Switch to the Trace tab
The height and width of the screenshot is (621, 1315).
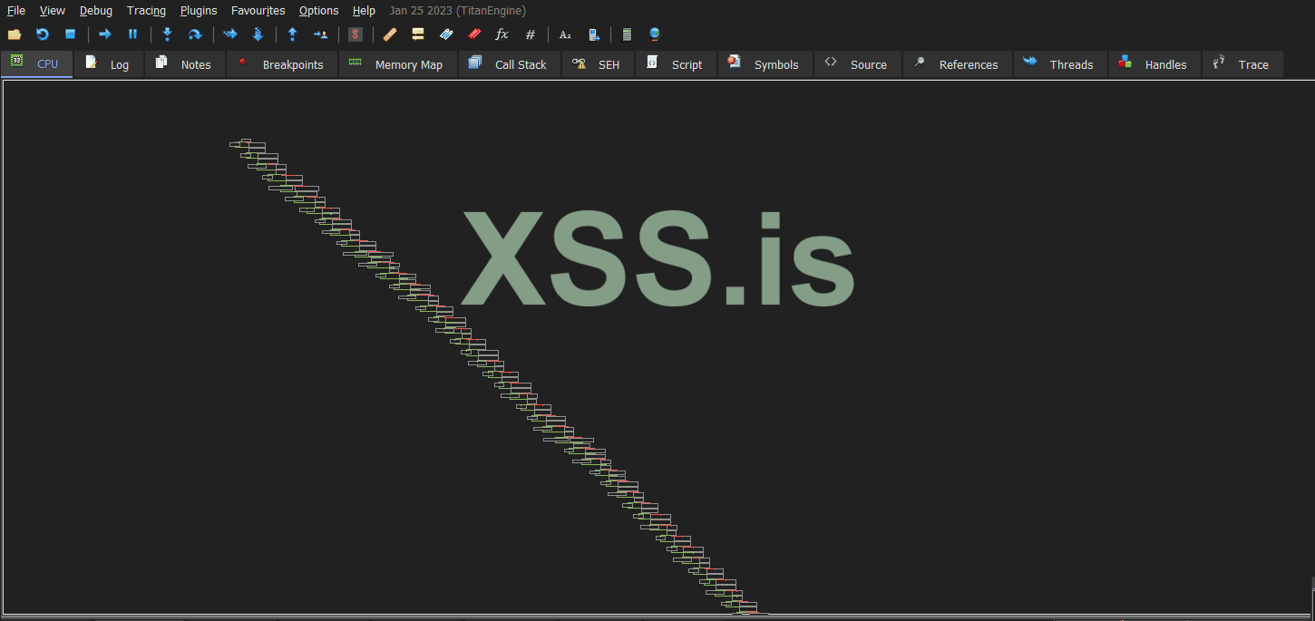coord(1242,64)
